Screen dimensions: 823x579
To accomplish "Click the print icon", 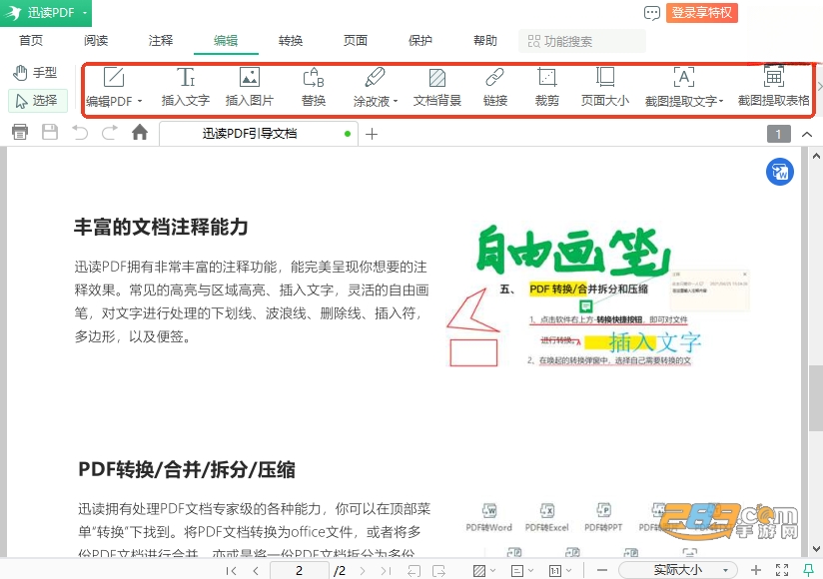I will (20, 132).
